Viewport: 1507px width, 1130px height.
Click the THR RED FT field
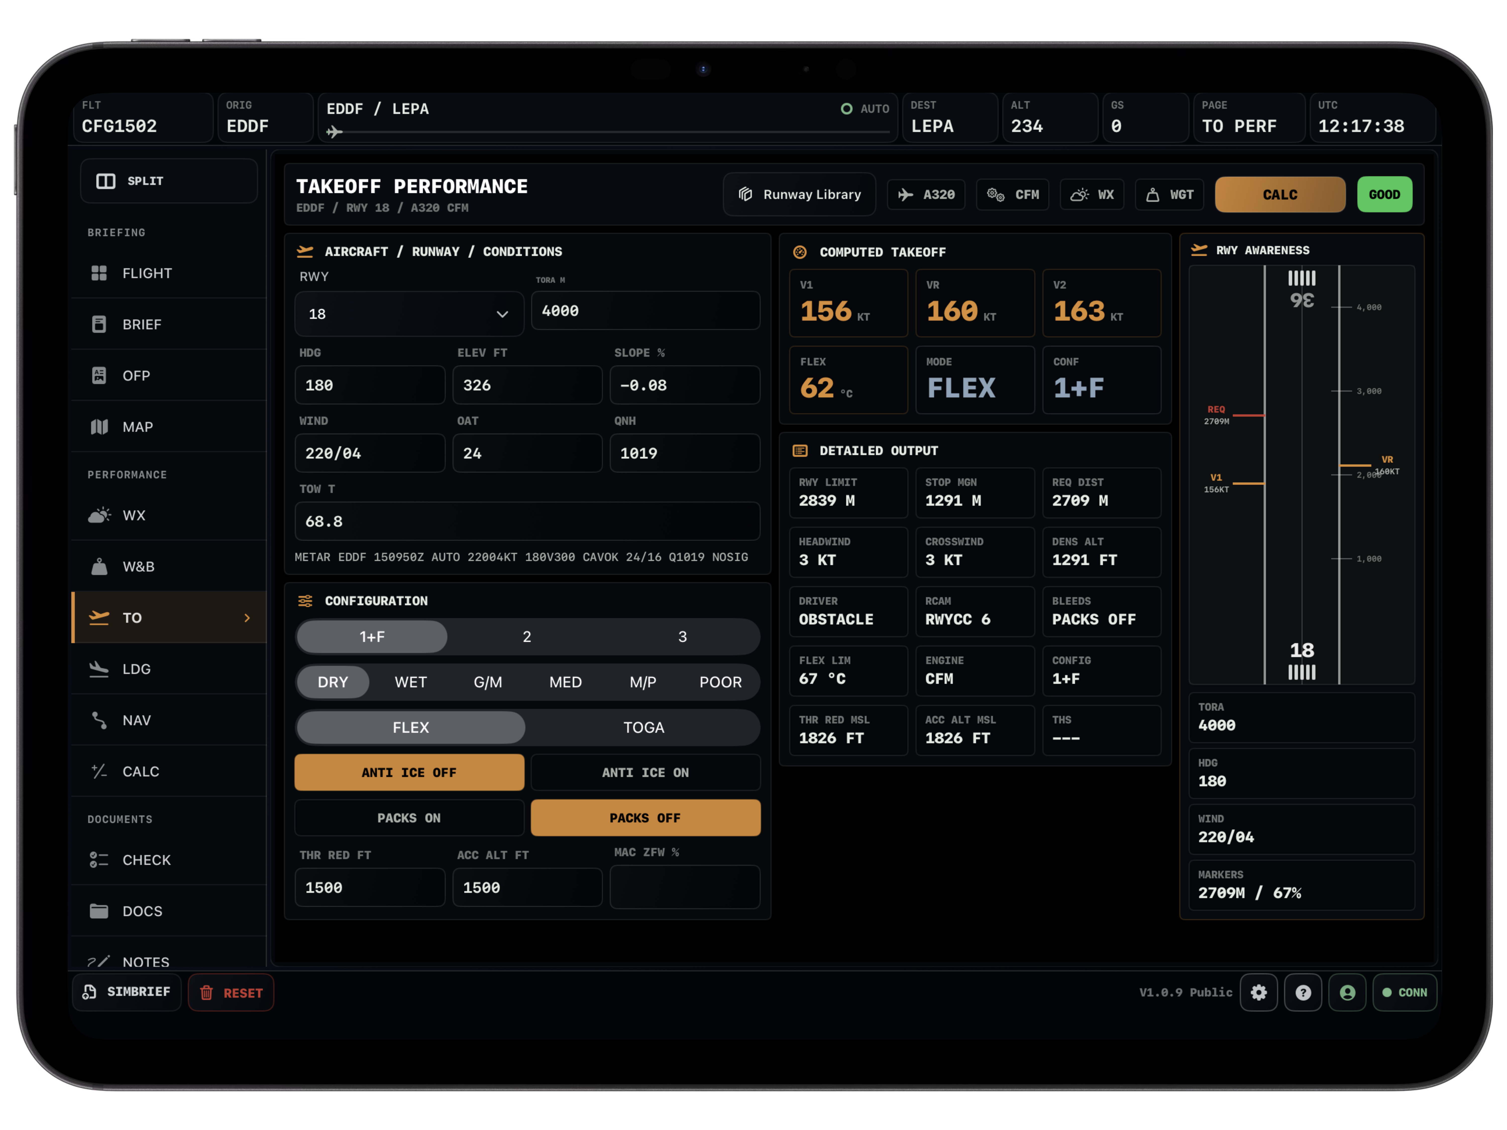coord(370,887)
